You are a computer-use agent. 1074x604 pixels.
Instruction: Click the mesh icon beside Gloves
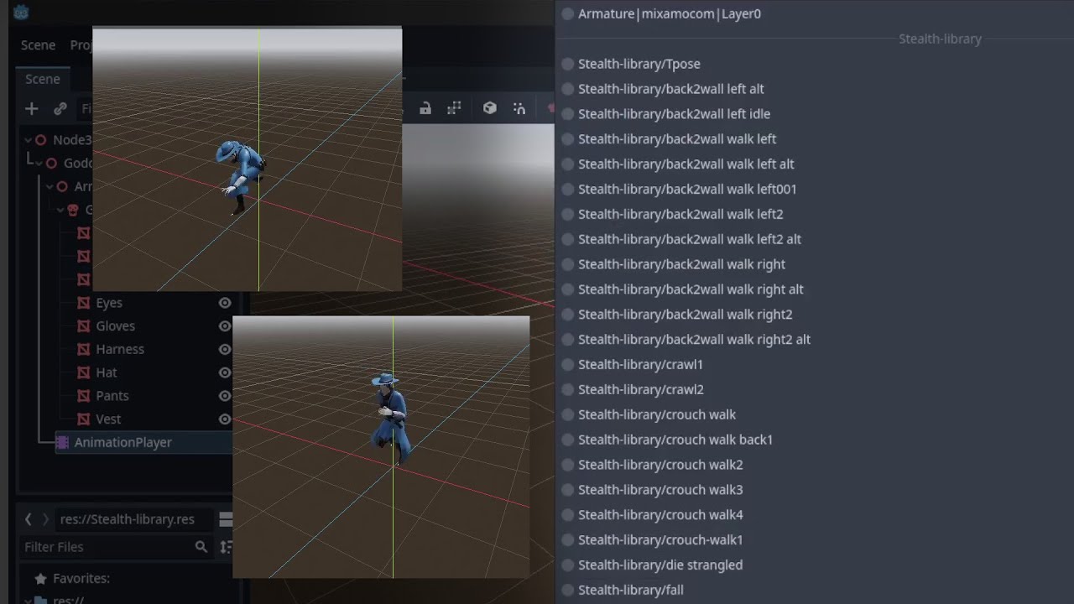pos(84,326)
